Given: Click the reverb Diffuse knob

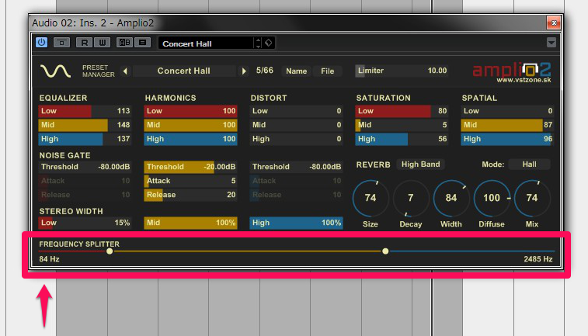Looking at the screenshot, I should tap(492, 198).
